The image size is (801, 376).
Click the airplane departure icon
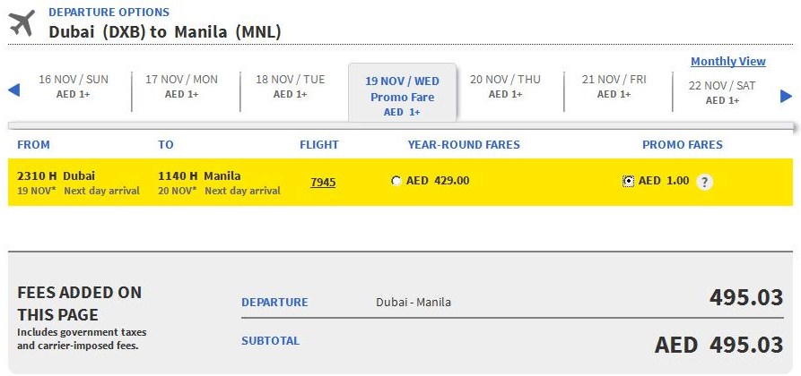click(x=22, y=23)
